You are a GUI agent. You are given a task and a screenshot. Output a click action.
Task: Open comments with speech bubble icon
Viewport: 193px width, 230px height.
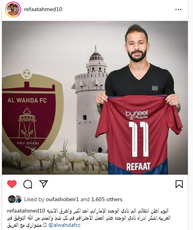pos(28,184)
